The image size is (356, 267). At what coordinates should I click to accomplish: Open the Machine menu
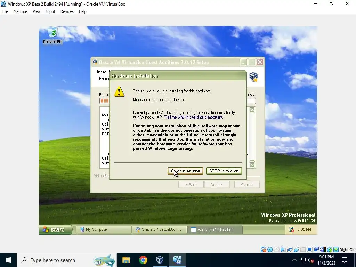pos(20,11)
